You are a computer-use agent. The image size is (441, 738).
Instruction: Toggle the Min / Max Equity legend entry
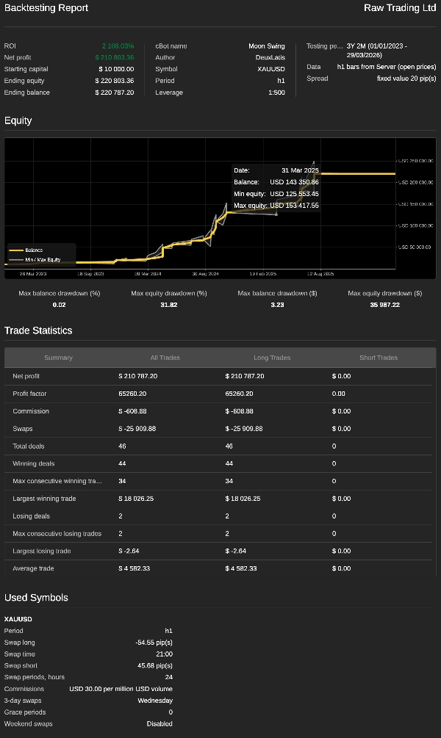coord(43,259)
